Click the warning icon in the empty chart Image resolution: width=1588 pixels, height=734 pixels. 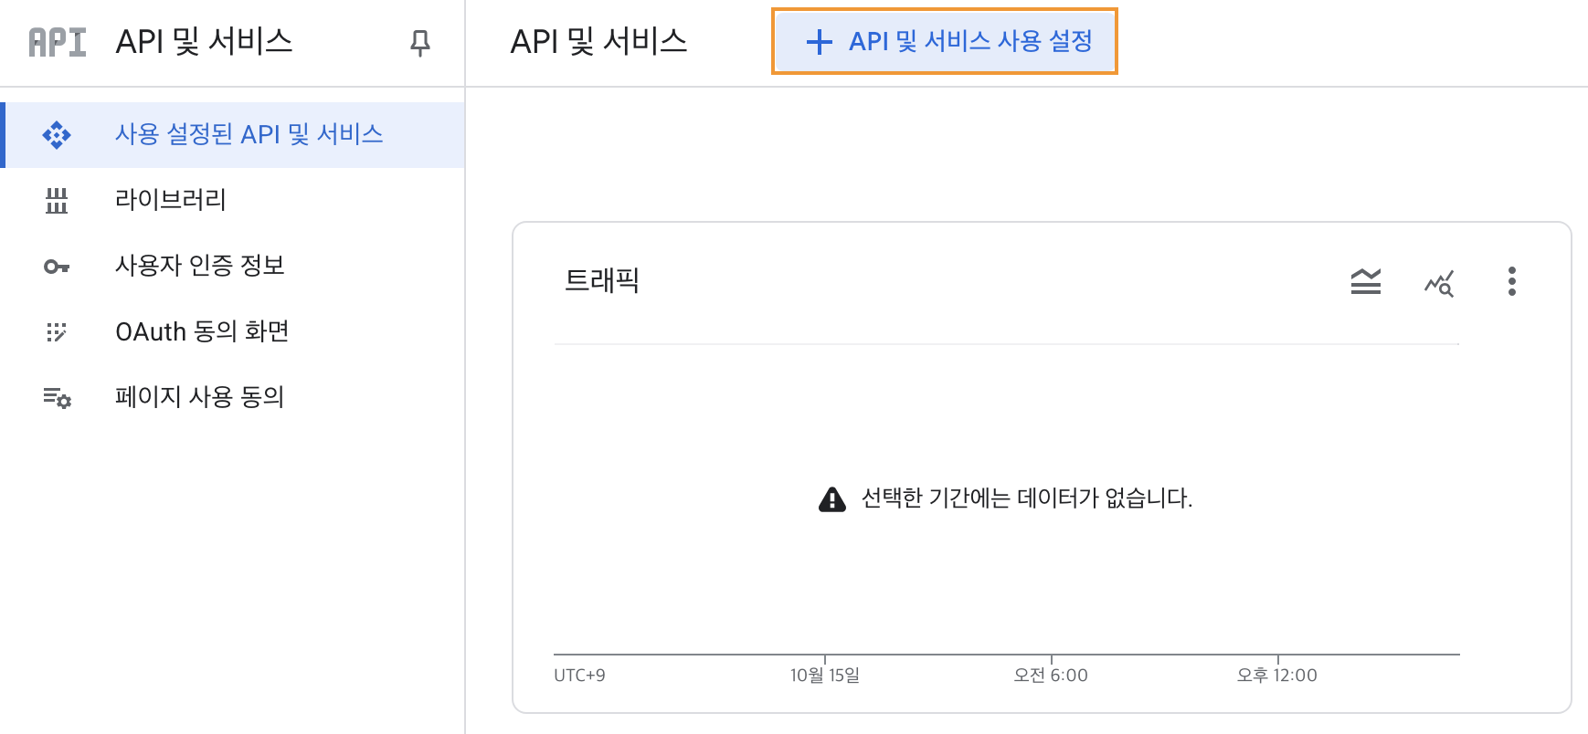[831, 499]
